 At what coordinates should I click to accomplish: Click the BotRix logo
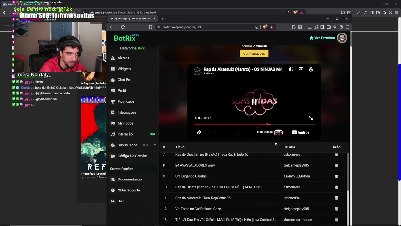coord(126,38)
